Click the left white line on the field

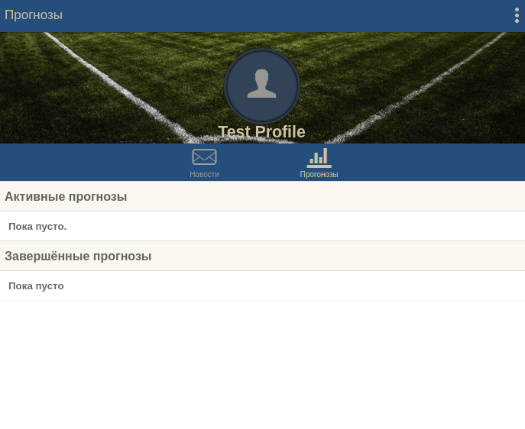click(117, 88)
